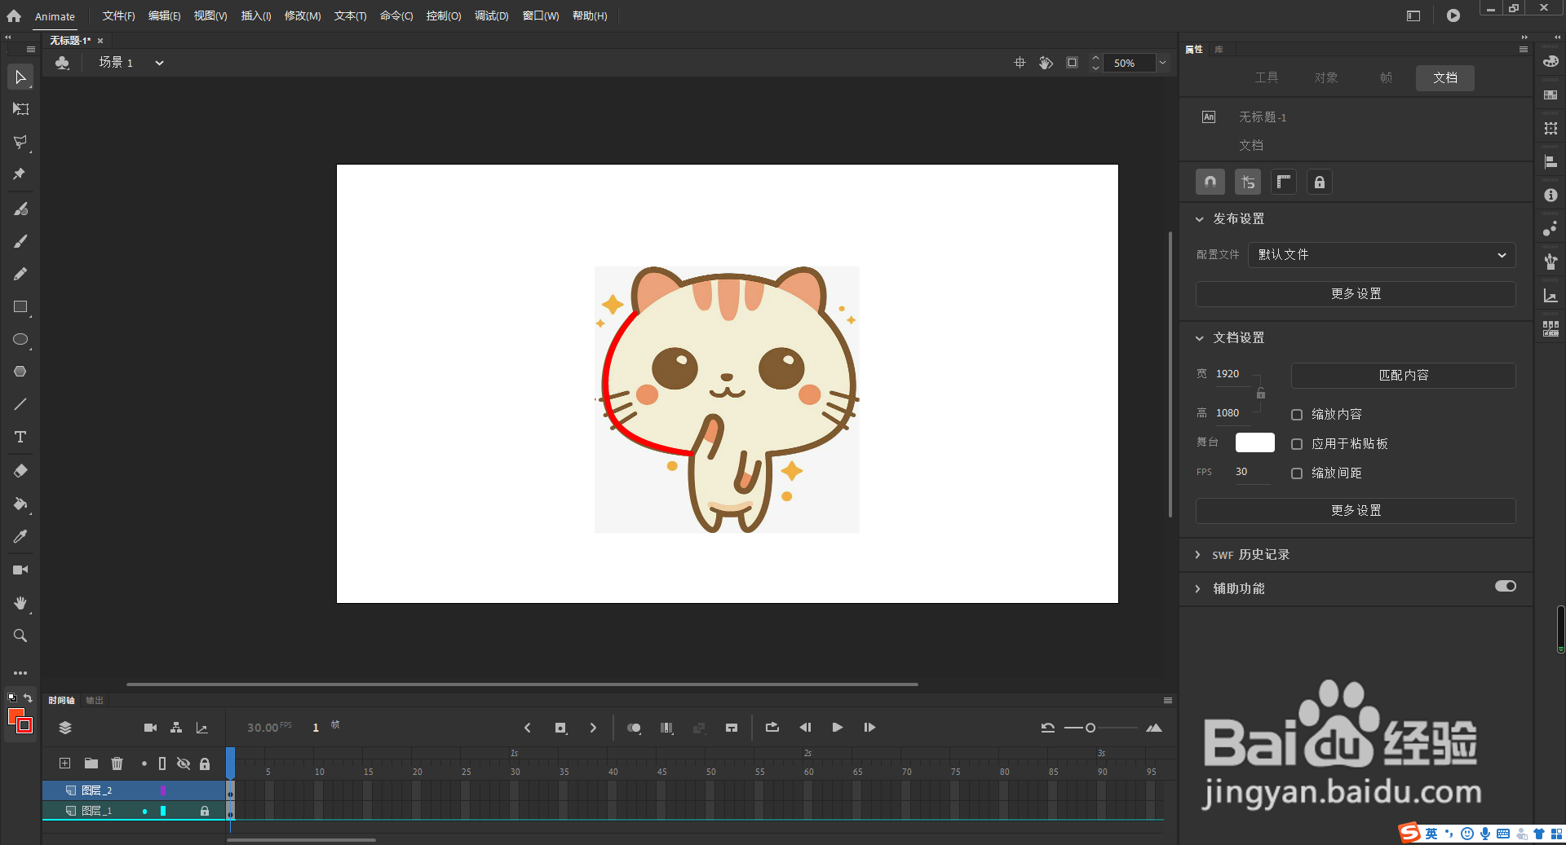Image resolution: width=1566 pixels, height=845 pixels.
Task: Expand the 辅助功能 section
Action: (1198, 588)
